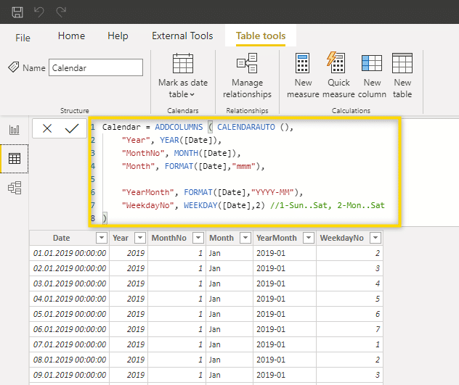Click the Save icon in title bar
The width and height of the screenshot is (459, 385).
click(17, 12)
